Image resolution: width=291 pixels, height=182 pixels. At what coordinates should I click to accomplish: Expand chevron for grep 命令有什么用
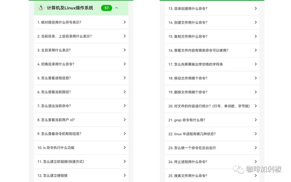[x=256, y=120]
